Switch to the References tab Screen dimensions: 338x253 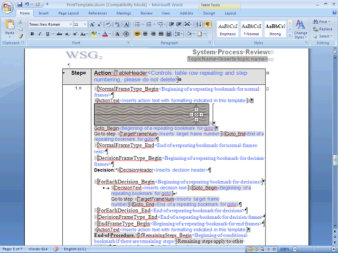(x=97, y=13)
